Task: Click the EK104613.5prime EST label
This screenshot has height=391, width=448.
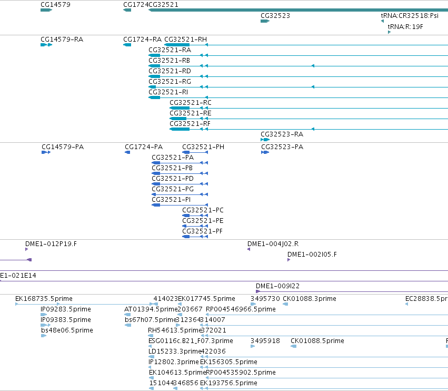Action: pyautogui.click(x=177, y=373)
